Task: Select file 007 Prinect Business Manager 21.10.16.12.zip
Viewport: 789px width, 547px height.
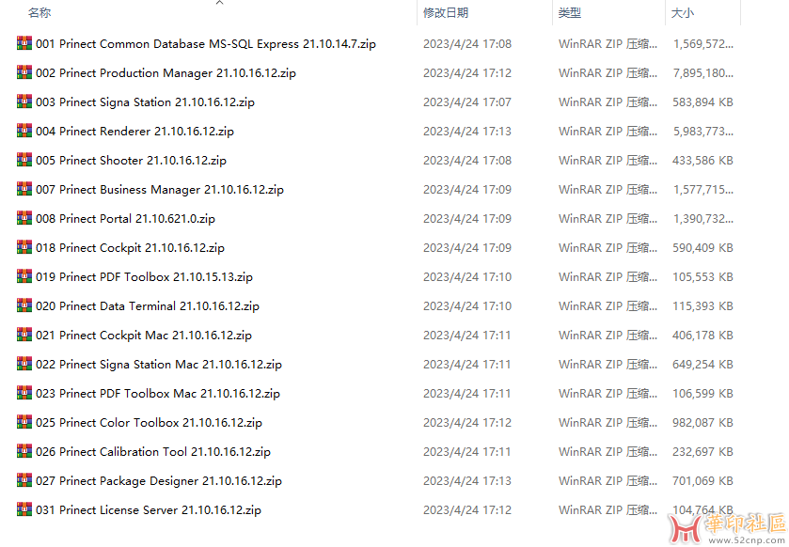Action: click(160, 190)
